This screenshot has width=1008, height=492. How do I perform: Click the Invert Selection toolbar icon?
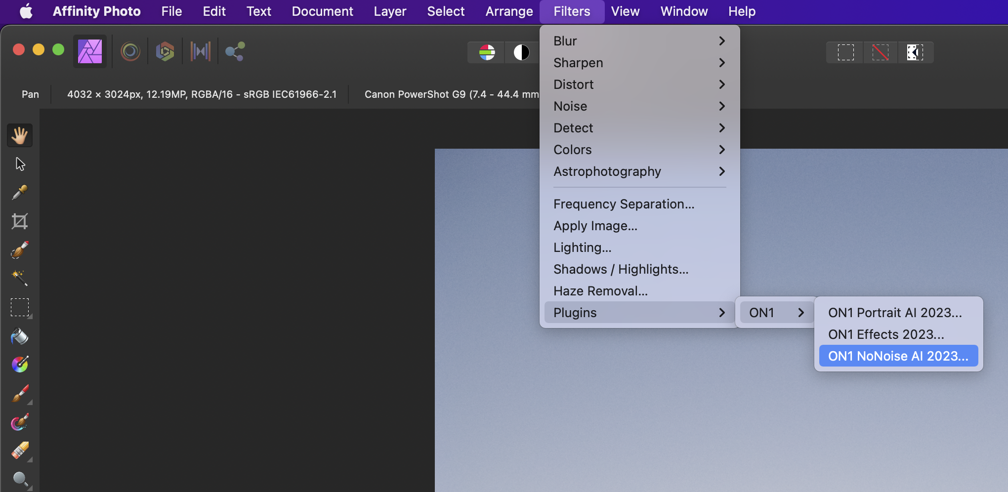click(x=915, y=52)
